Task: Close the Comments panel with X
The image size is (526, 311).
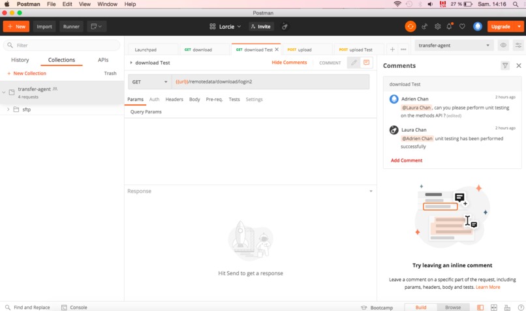Action: [x=519, y=66]
